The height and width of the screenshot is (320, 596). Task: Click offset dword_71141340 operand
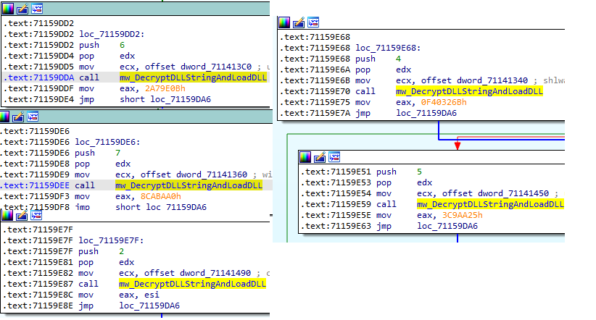coord(474,80)
